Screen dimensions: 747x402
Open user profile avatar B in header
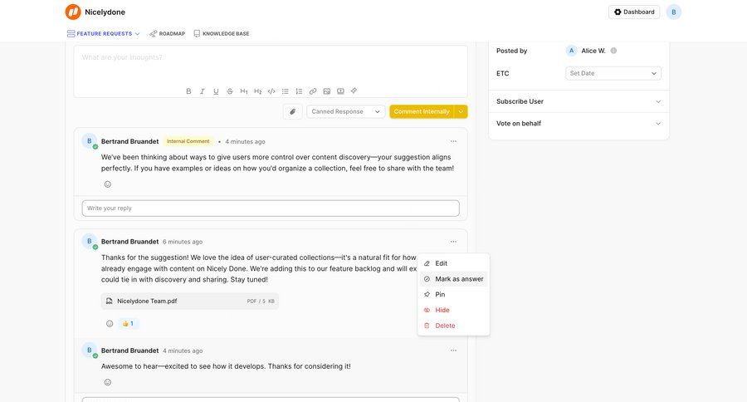click(674, 12)
